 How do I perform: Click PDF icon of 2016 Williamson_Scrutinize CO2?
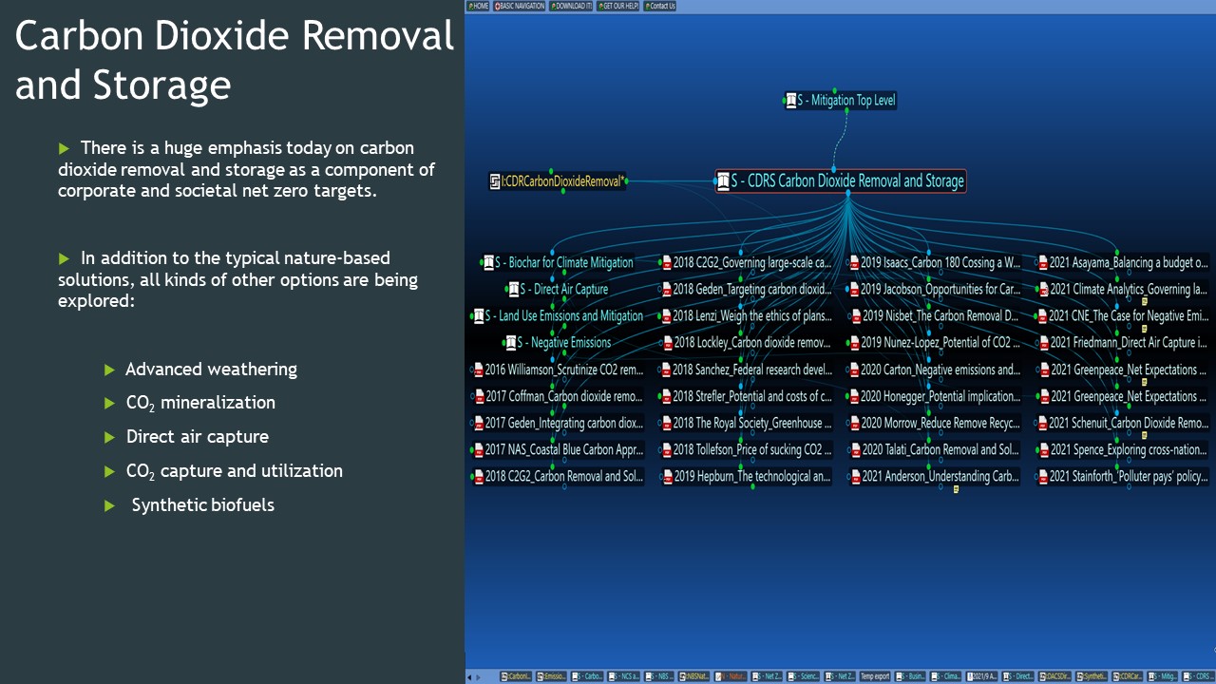click(478, 370)
